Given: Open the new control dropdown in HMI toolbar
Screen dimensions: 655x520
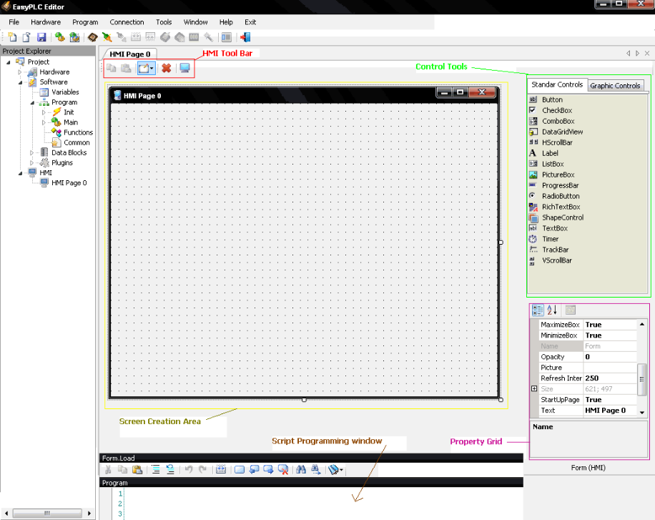Looking at the screenshot, I should (152, 69).
